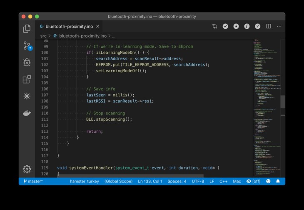
Task: Click the Particle flash lightning bolt icon
Action: pyautogui.click(x=236, y=26)
